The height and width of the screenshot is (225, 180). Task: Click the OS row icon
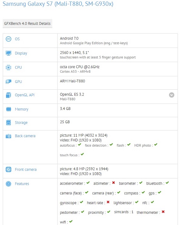8,39
